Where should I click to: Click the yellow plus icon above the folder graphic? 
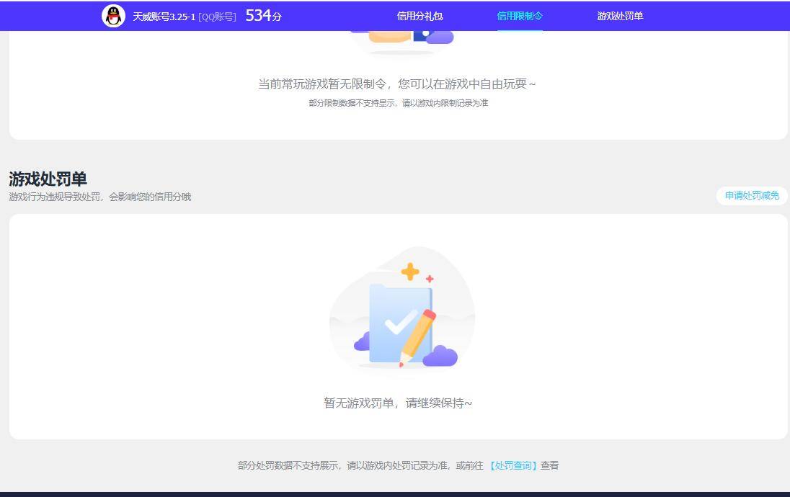pos(409,271)
